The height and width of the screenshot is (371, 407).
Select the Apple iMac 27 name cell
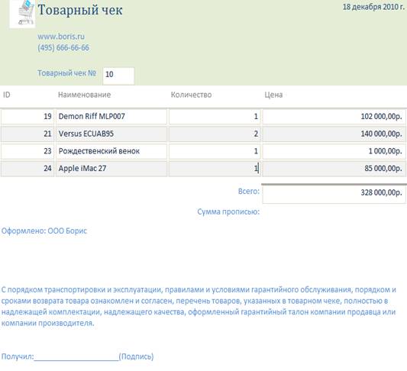pyautogui.click(x=111, y=169)
